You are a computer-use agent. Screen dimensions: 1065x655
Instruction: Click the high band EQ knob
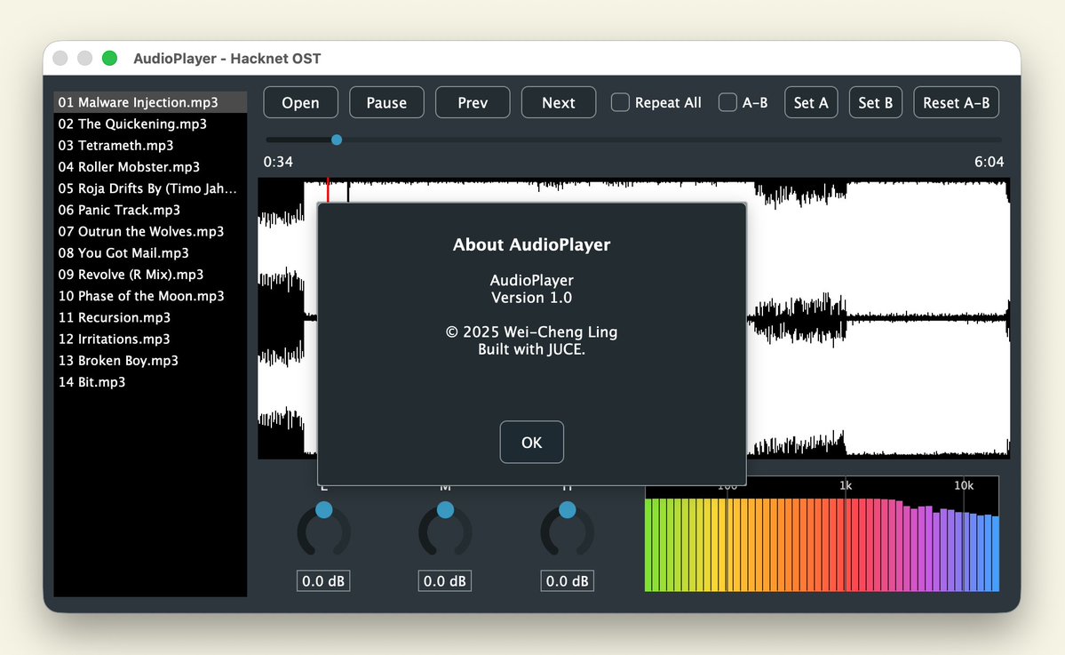pos(567,530)
